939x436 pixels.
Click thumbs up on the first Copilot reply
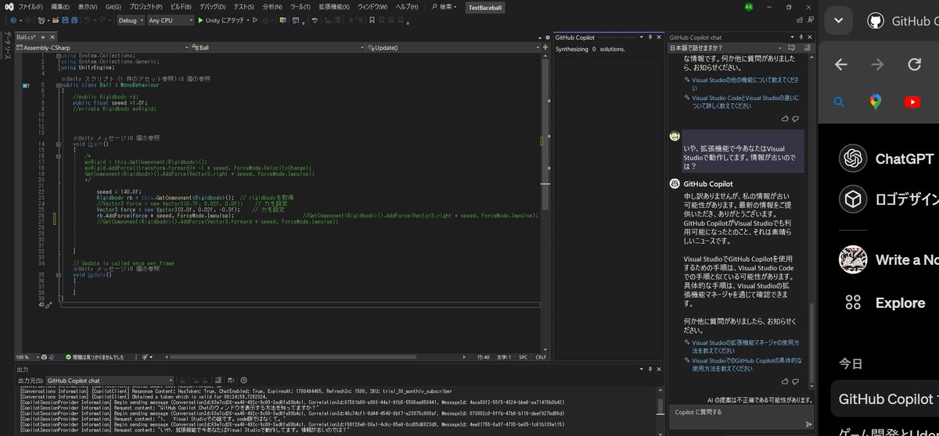(x=785, y=119)
